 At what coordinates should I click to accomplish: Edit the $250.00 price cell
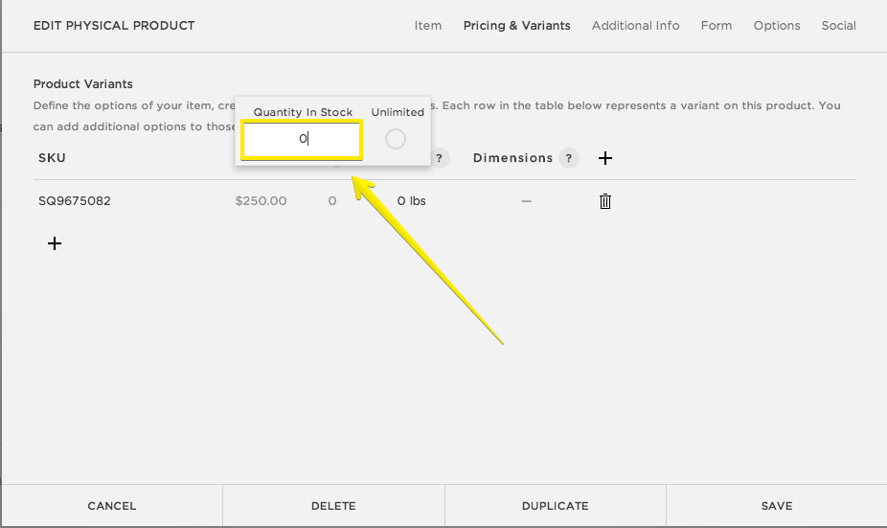(x=261, y=201)
